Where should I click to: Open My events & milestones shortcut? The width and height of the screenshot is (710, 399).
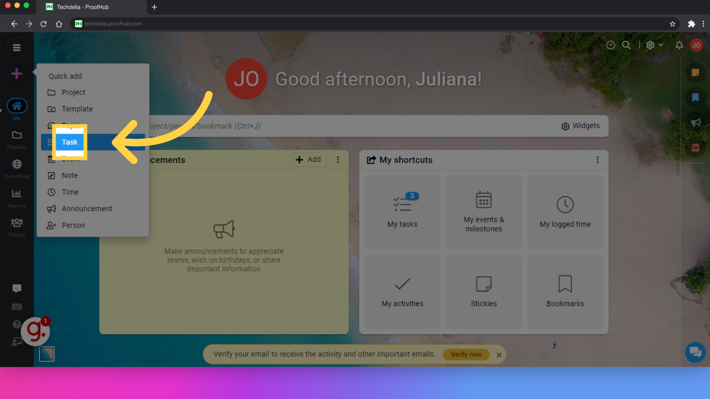coord(483,210)
